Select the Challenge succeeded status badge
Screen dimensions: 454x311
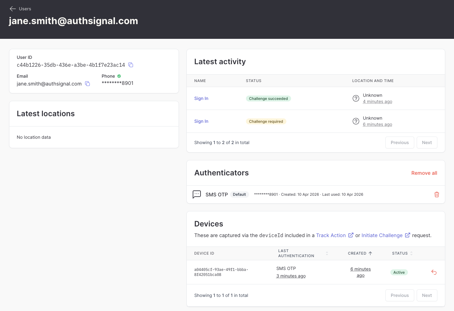point(268,98)
